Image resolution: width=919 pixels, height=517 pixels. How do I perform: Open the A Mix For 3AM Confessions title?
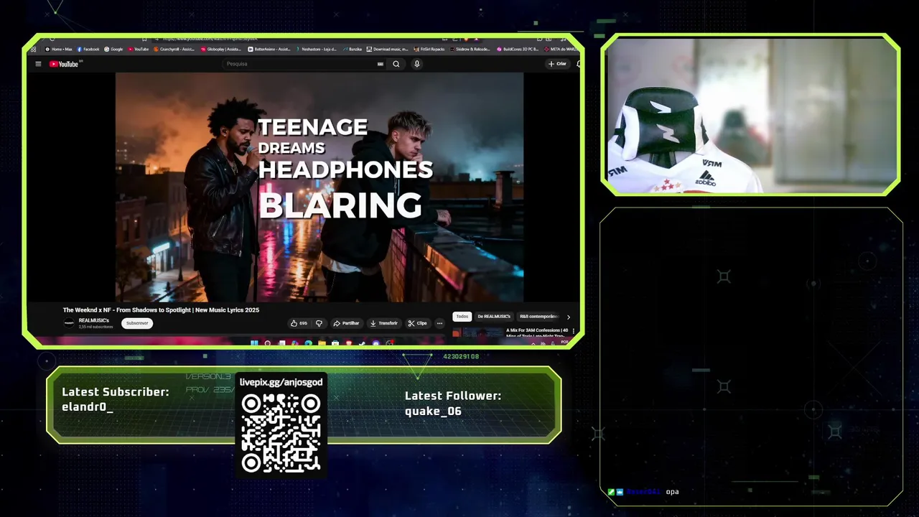click(x=537, y=332)
